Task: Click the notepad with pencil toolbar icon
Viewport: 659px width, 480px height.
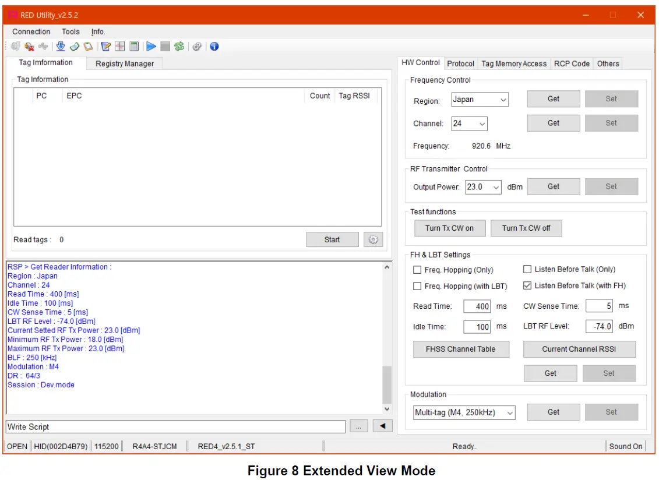Action: click(105, 47)
